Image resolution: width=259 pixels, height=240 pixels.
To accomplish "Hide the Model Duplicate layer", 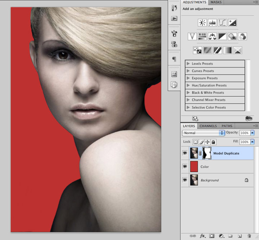I will click(x=185, y=153).
